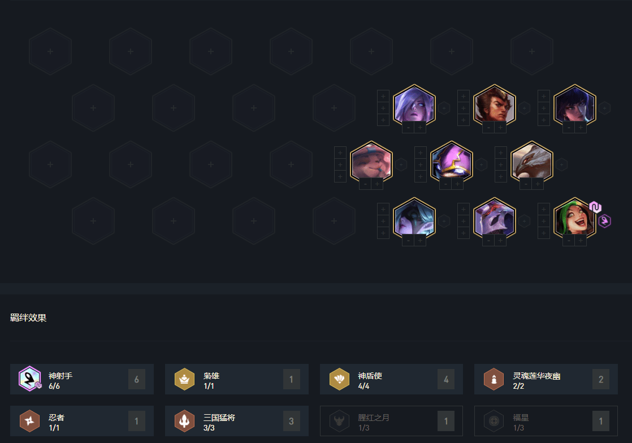Click the pink chosen badge on Jinx

click(x=595, y=207)
